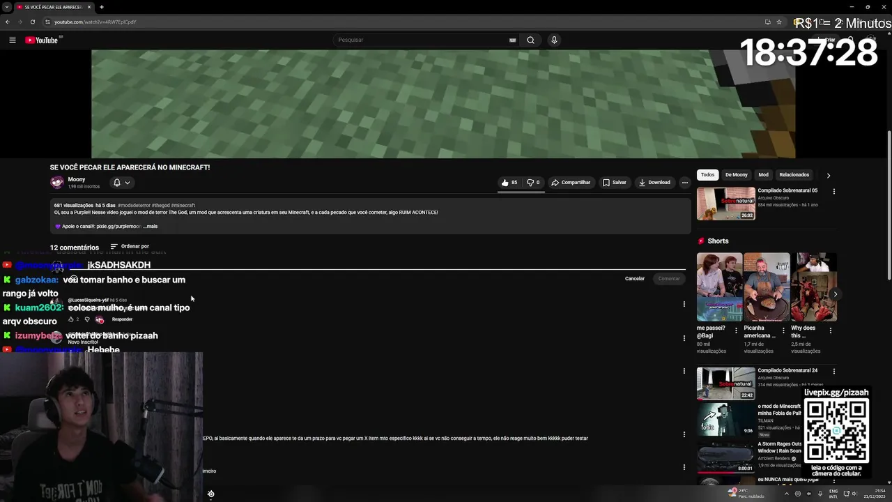Open options menu for second comment row
Screen dimensions: 892x502
coord(684,338)
